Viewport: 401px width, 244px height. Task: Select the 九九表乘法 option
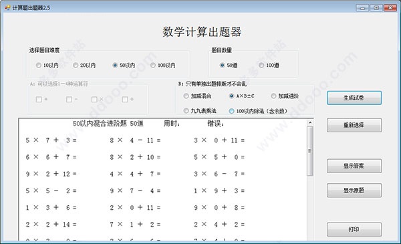coord(186,111)
